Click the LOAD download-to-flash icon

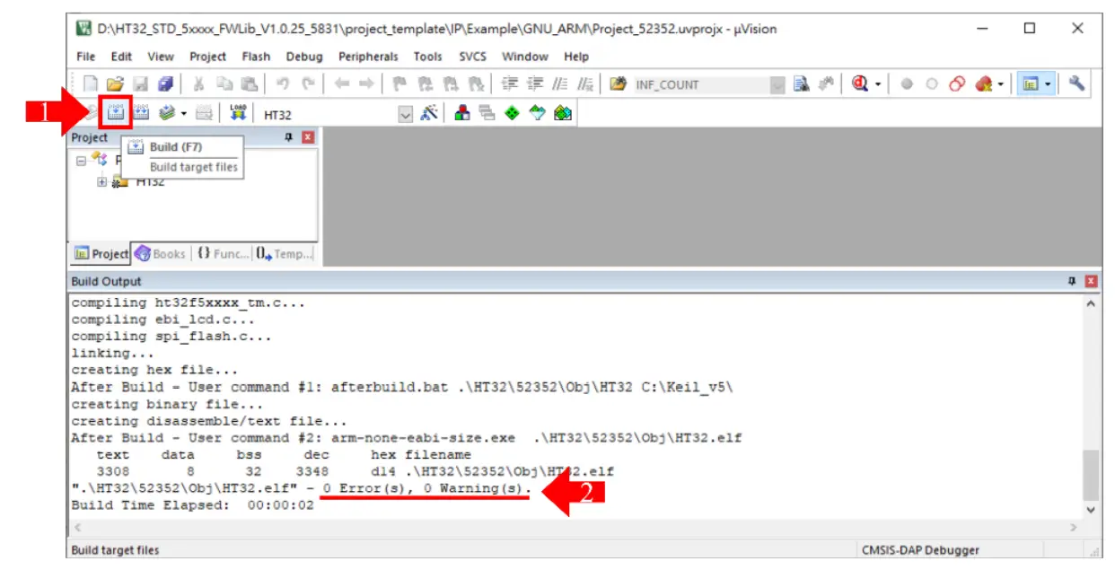click(238, 111)
